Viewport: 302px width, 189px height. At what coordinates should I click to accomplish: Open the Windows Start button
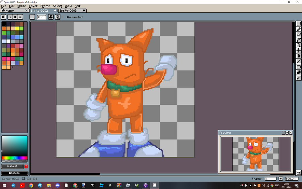click(4, 185)
